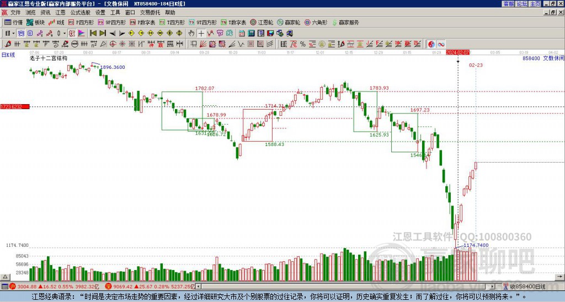
Task: Select the hand pan tool
Action: point(191,34)
